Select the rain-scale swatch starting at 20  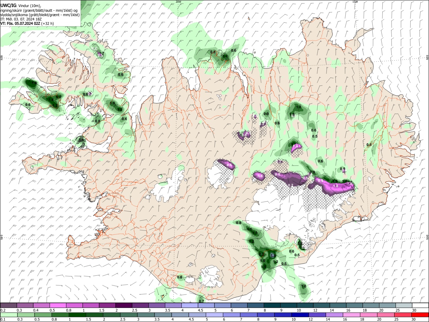(x=385, y=315)
